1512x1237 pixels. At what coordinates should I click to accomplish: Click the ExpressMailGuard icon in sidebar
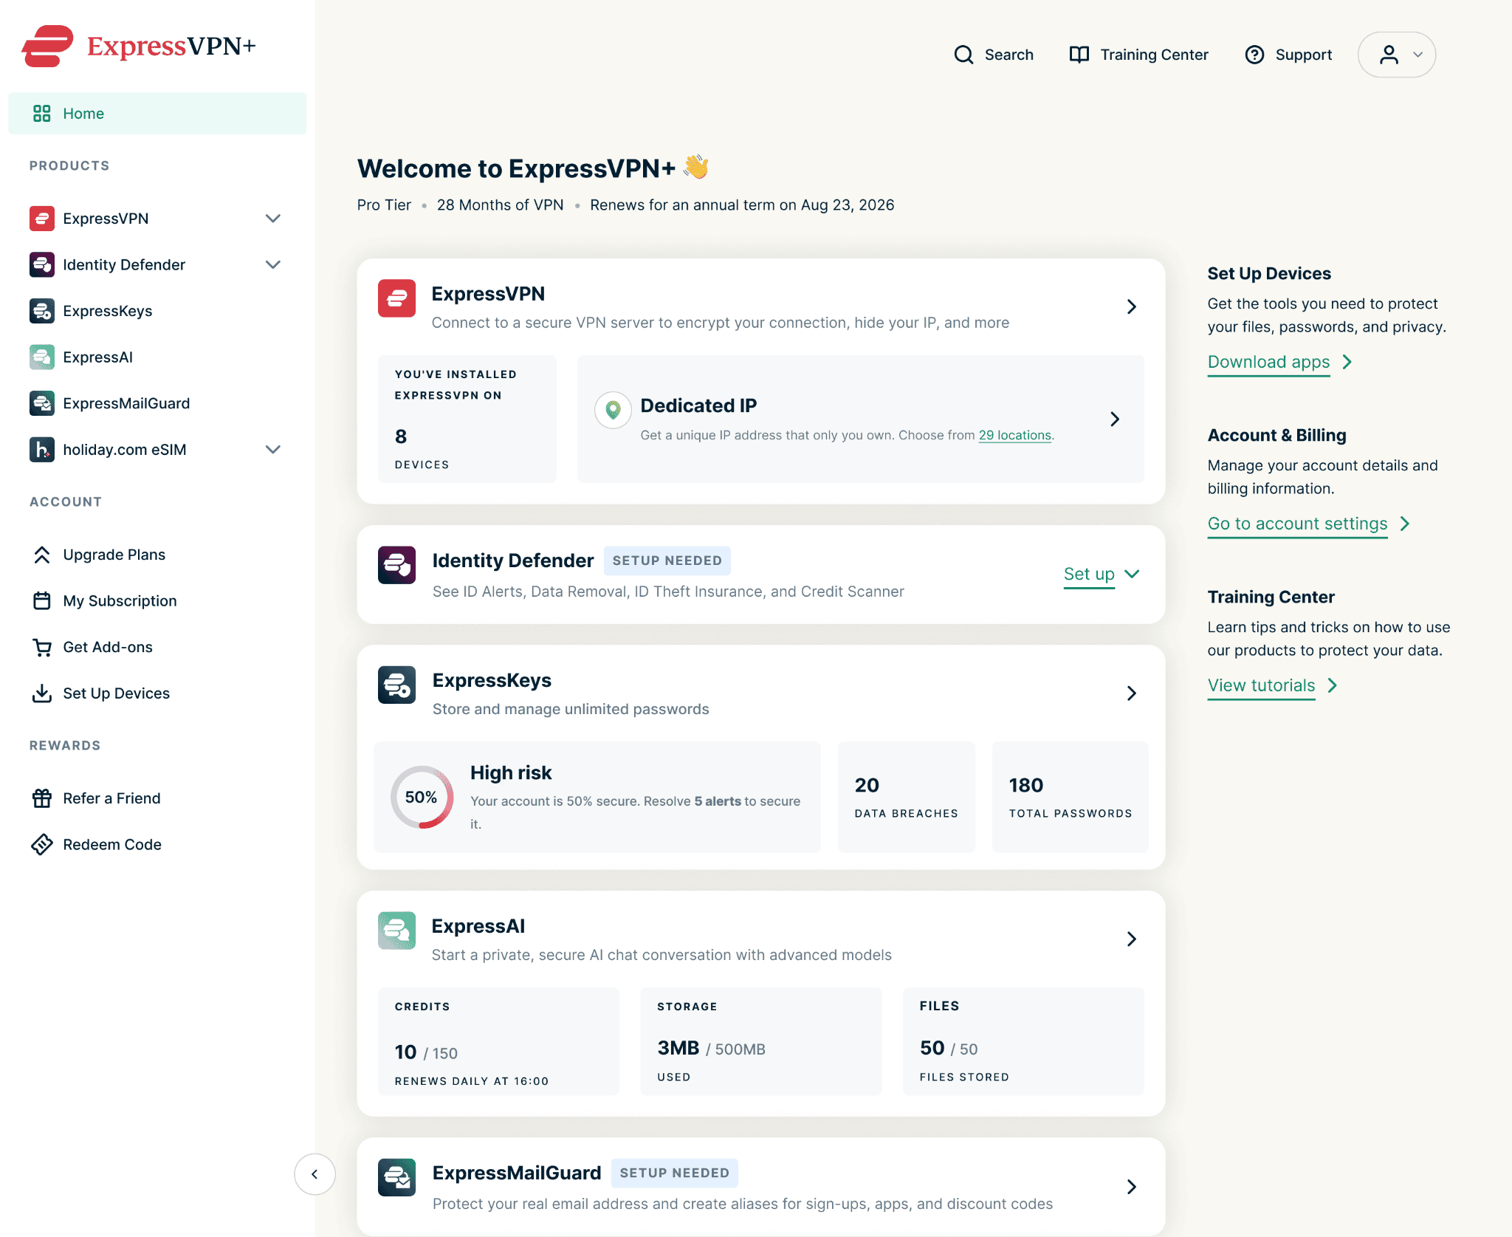pyautogui.click(x=42, y=403)
